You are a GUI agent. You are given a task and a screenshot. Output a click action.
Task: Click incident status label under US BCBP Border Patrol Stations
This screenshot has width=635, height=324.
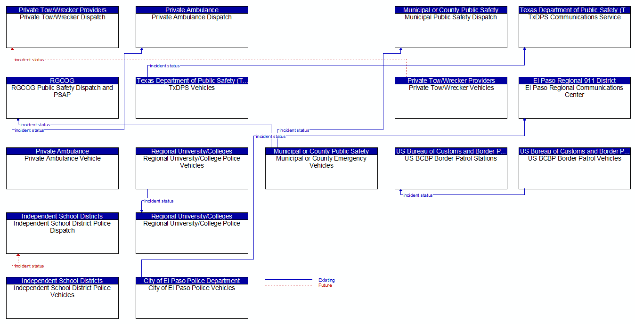click(418, 195)
